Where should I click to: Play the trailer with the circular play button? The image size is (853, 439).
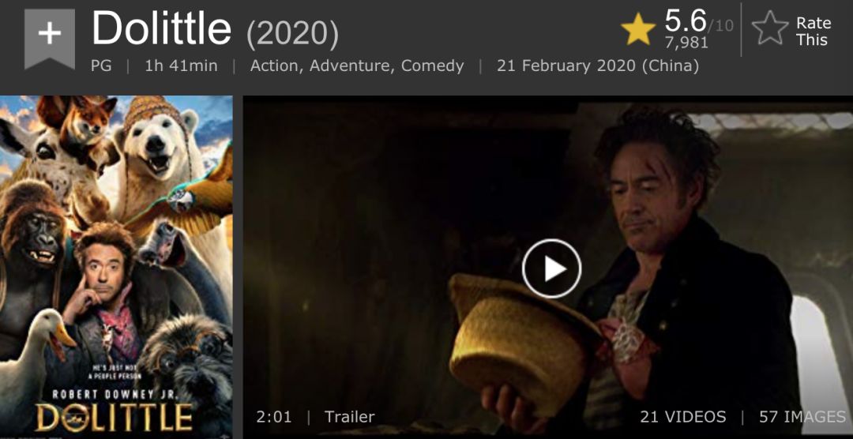click(x=551, y=268)
